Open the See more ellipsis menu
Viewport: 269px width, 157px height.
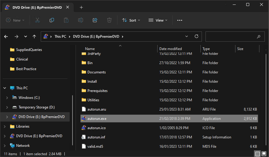180,20
